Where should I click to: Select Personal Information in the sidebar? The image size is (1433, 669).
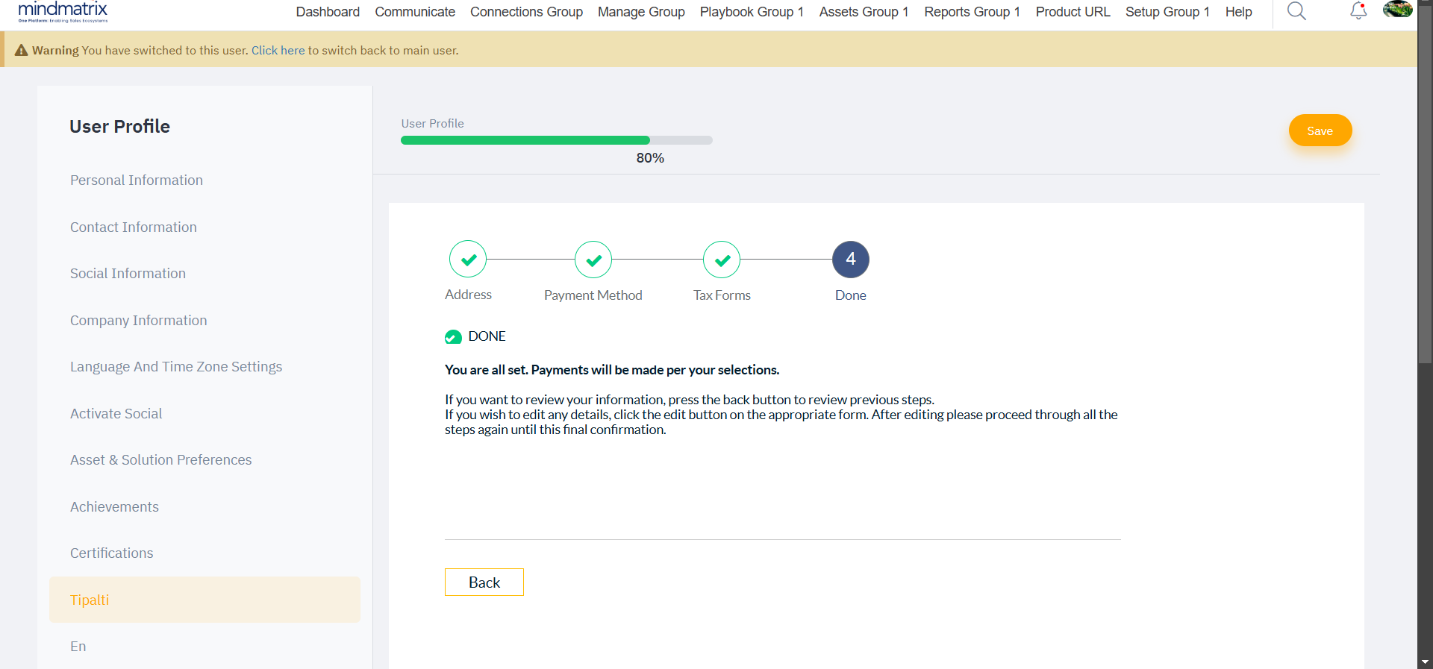coord(137,180)
